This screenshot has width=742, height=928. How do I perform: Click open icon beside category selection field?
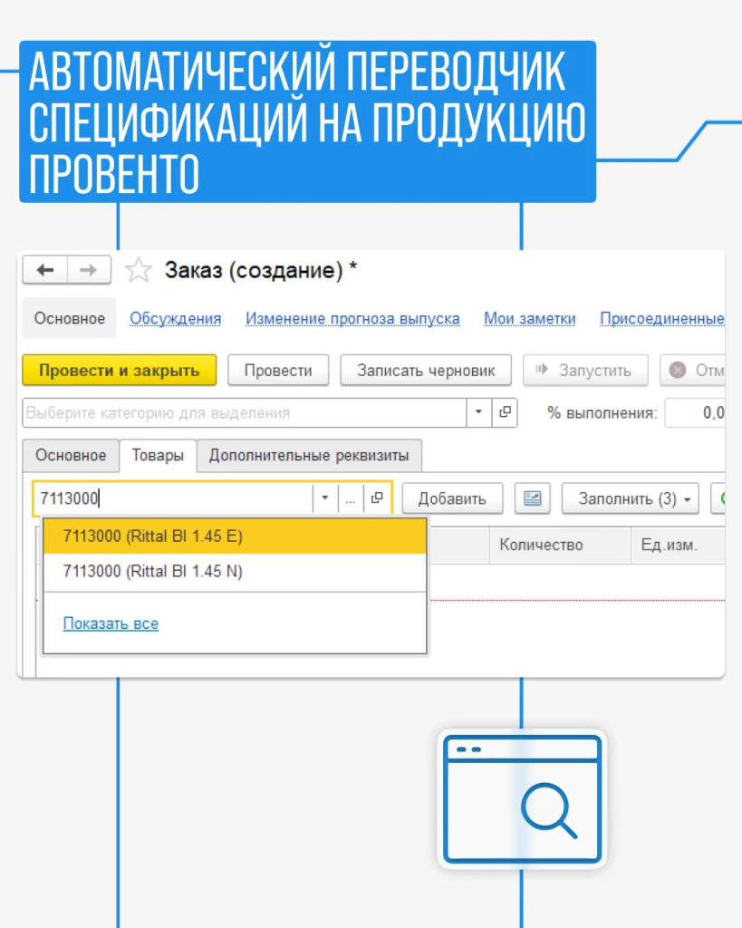pos(505,412)
